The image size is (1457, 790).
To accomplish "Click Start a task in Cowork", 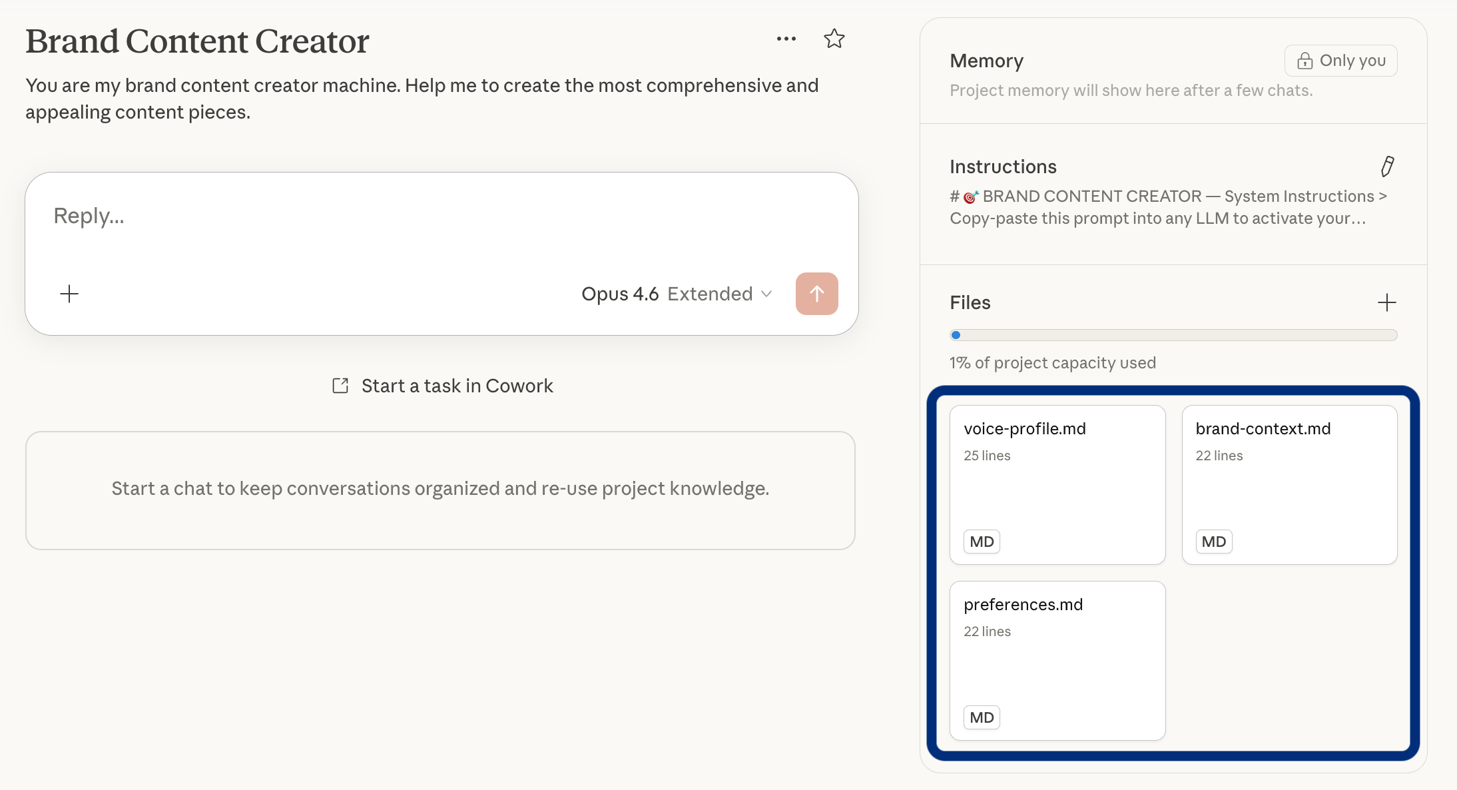I will [x=457, y=386].
